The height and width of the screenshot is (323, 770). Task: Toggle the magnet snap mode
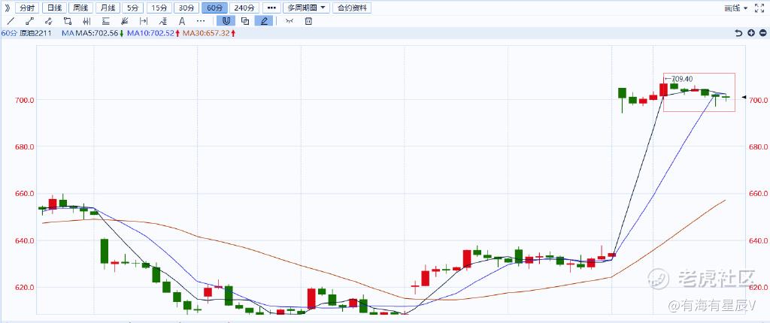pos(226,21)
